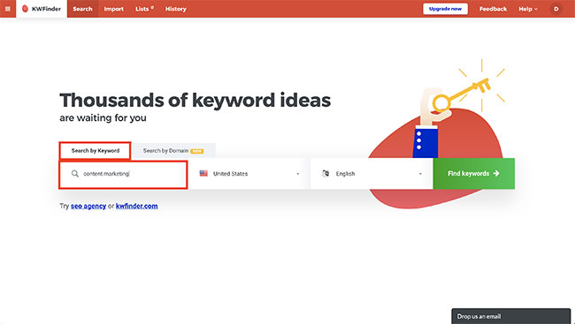Click the seo agency suggestion link
Image resolution: width=575 pixels, height=324 pixels.
88,206
